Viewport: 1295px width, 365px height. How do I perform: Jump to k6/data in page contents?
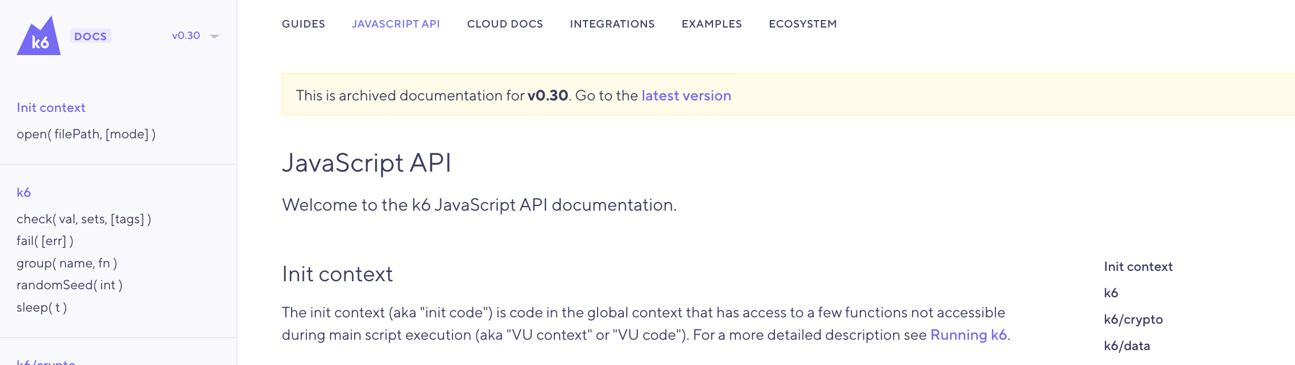(1127, 345)
